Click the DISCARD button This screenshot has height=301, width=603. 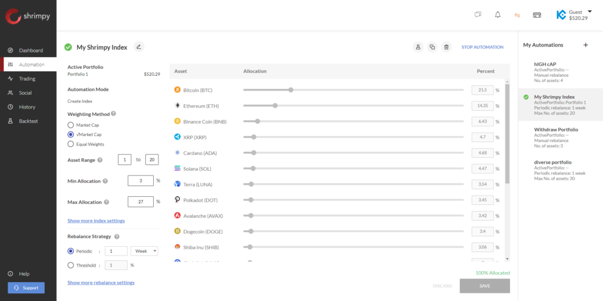coord(442,286)
